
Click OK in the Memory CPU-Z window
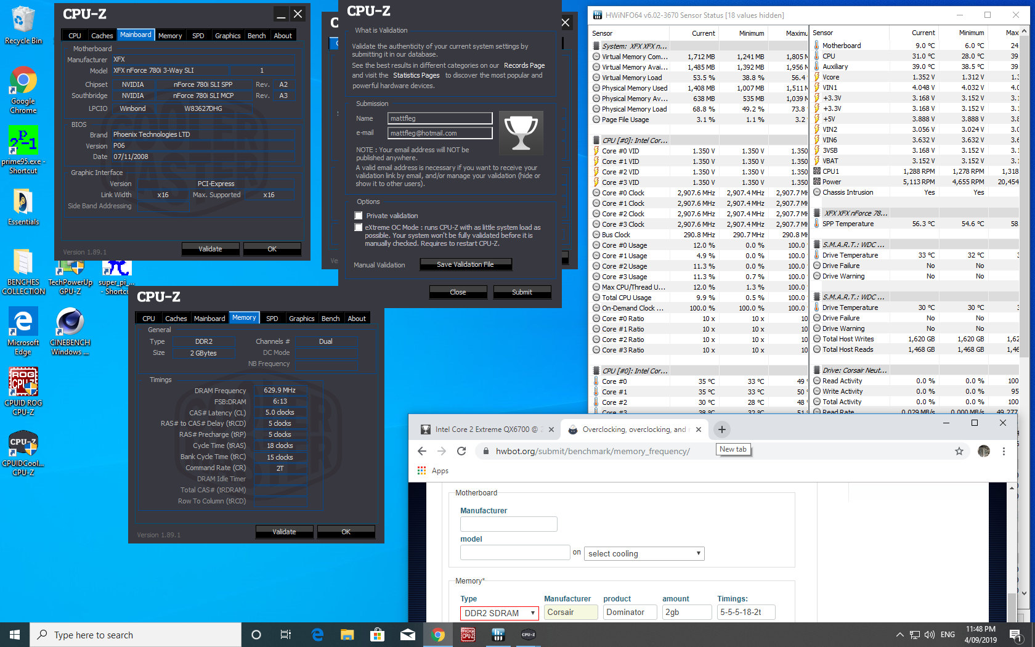(346, 532)
